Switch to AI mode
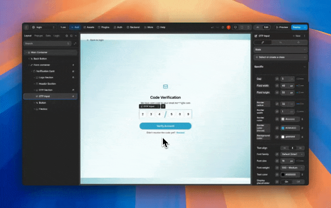 coord(257,27)
